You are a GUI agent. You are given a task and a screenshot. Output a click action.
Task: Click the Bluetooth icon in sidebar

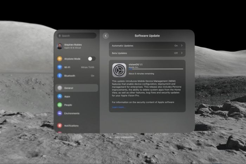(x=60, y=76)
